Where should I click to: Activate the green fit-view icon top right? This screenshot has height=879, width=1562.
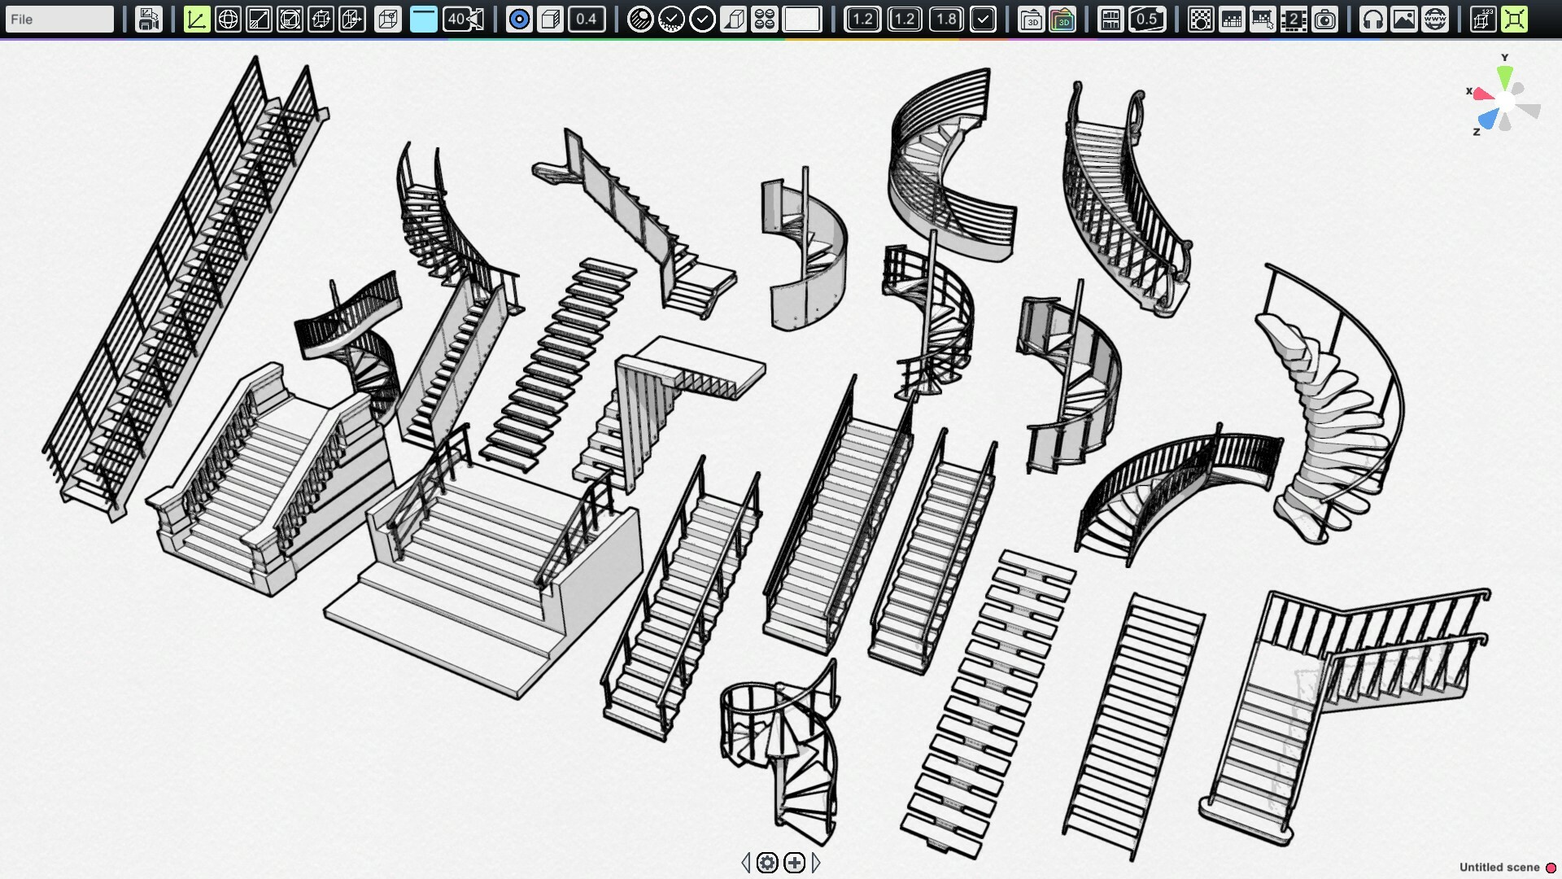point(1514,19)
